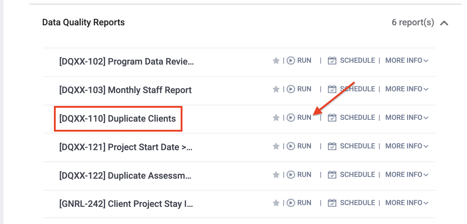467x224 pixels.
Task: Star the [GNRL-242] Client Project Stay report
Action: [x=276, y=203]
